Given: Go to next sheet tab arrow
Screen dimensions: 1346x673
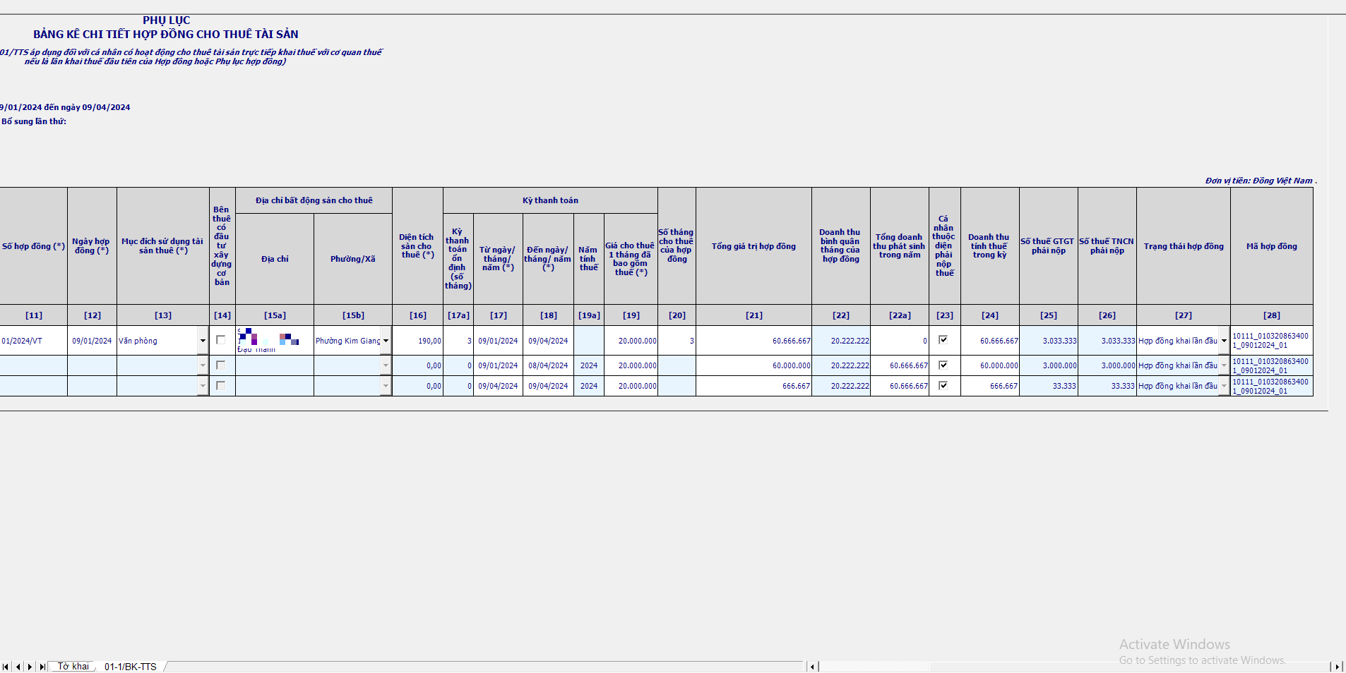Looking at the screenshot, I should click(x=30, y=667).
